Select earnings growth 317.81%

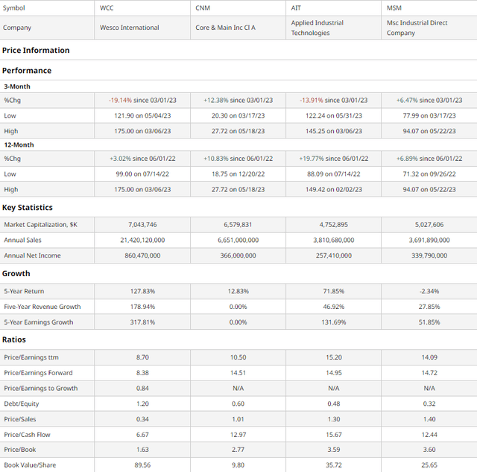[x=142, y=322]
